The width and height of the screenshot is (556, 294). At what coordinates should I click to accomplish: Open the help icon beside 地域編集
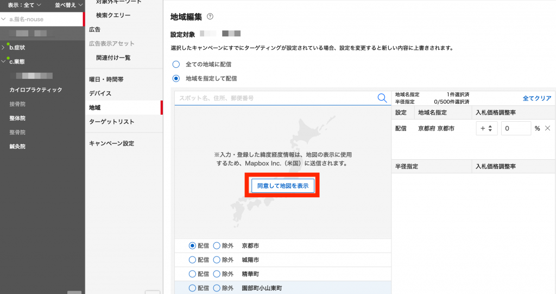[x=210, y=17]
